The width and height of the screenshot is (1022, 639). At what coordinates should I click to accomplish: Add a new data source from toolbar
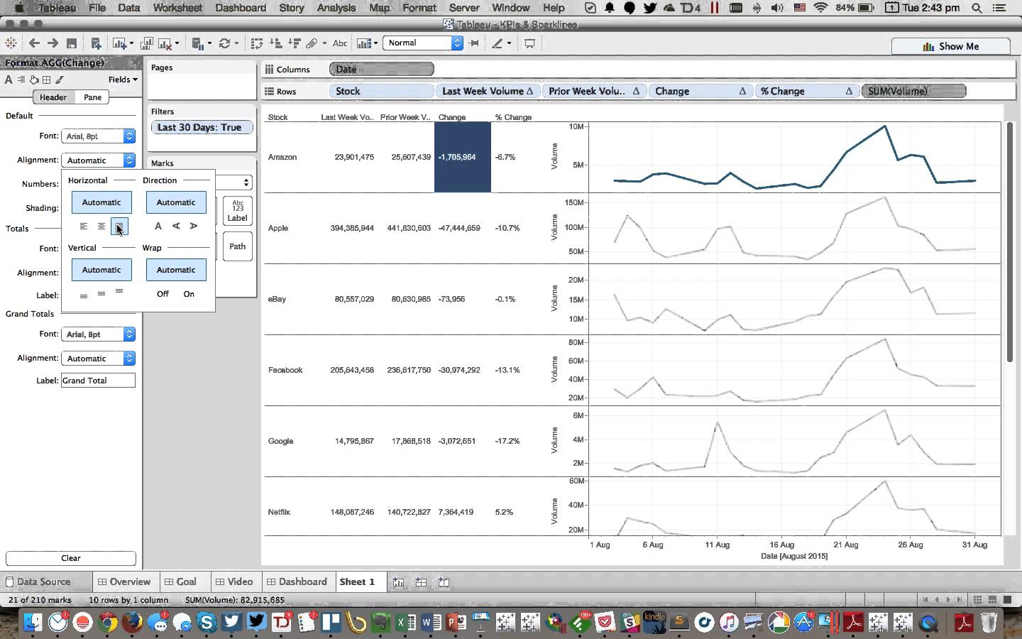[x=96, y=43]
